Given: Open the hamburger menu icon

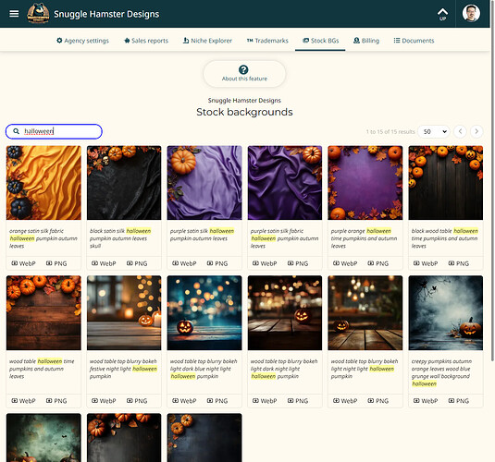Looking at the screenshot, I should pyautogui.click(x=14, y=14).
